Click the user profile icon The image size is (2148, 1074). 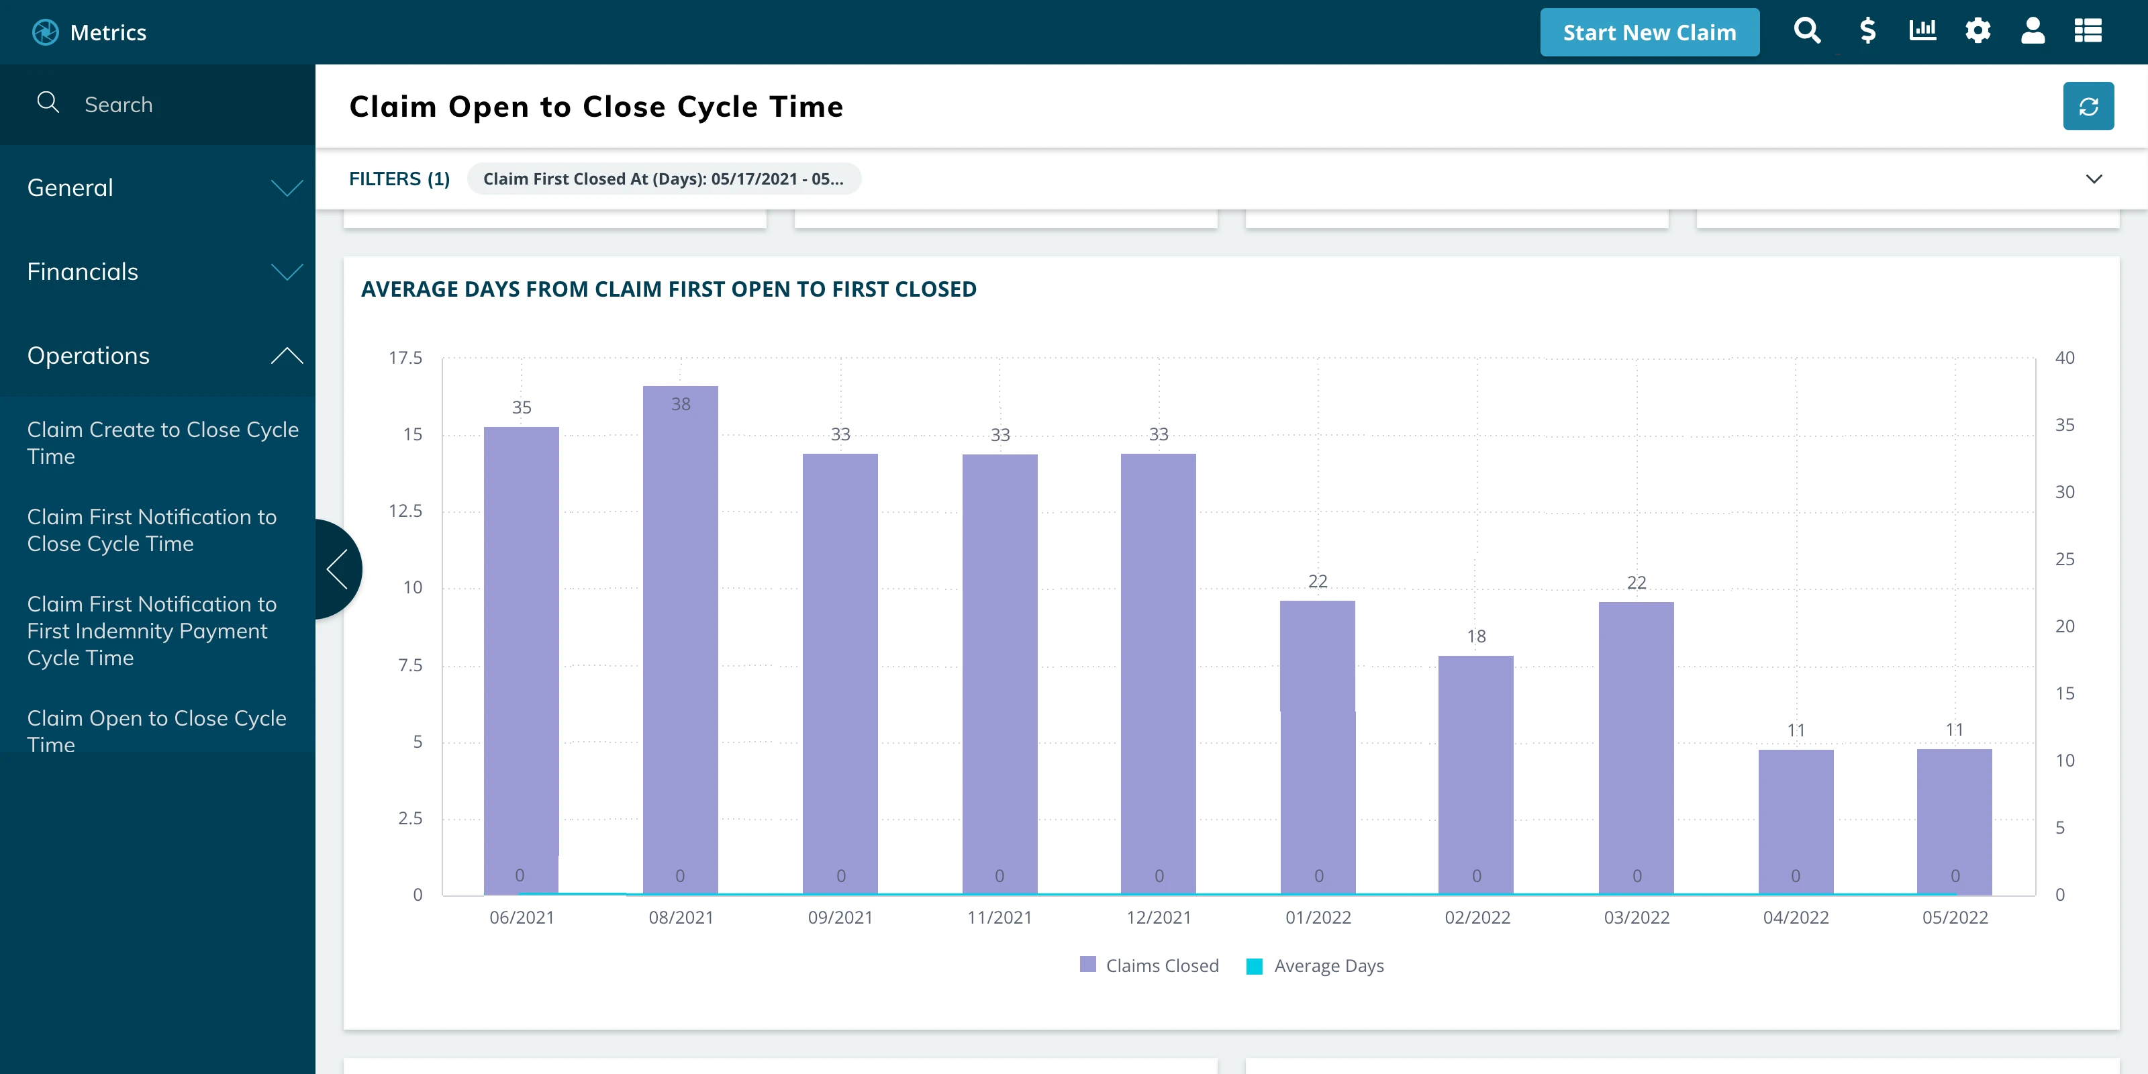pyautogui.click(x=2032, y=32)
